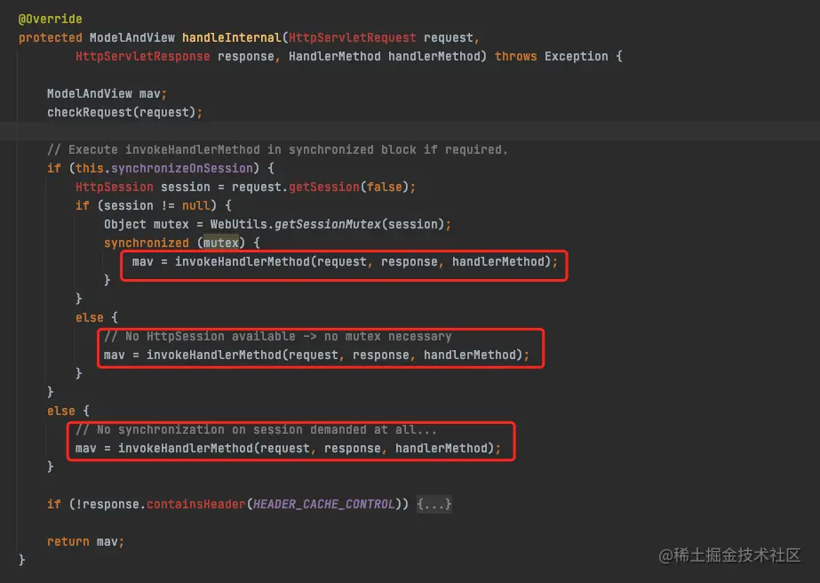The width and height of the screenshot is (820, 583).
Task: Select the handleInternal method name
Action: tap(232, 36)
